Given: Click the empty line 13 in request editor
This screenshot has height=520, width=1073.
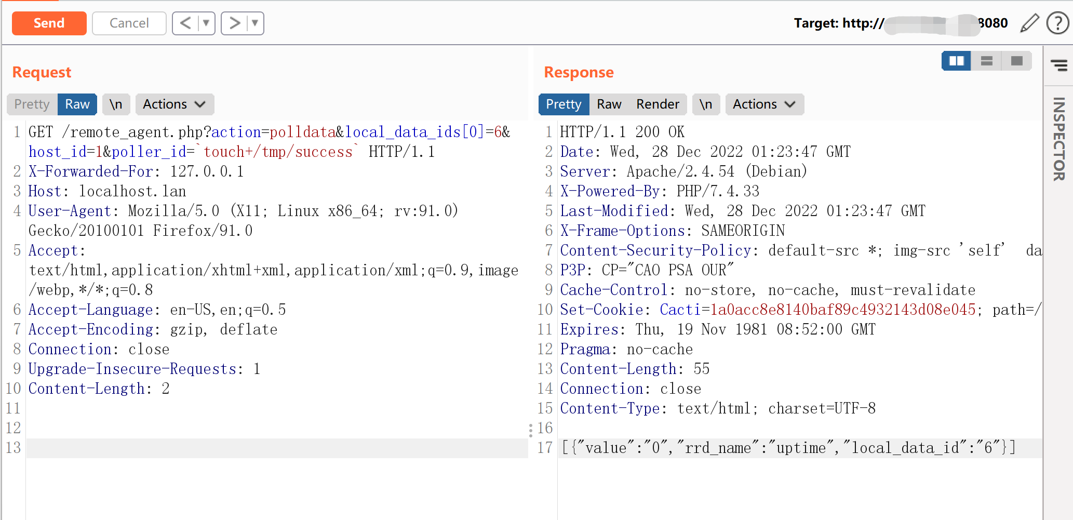Looking at the screenshot, I should click(275, 448).
